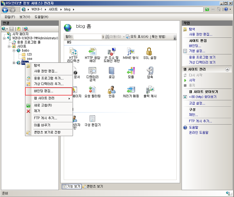
Task: Click the home icon in the address toolbar
Action: tap(219, 9)
